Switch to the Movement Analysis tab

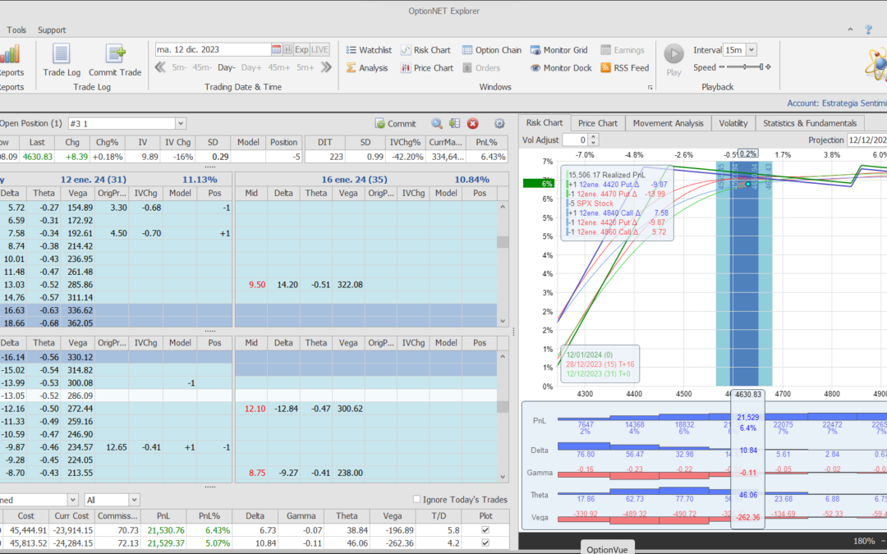pos(667,123)
